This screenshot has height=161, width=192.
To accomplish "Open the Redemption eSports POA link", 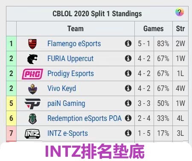I will click(x=84, y=118).
